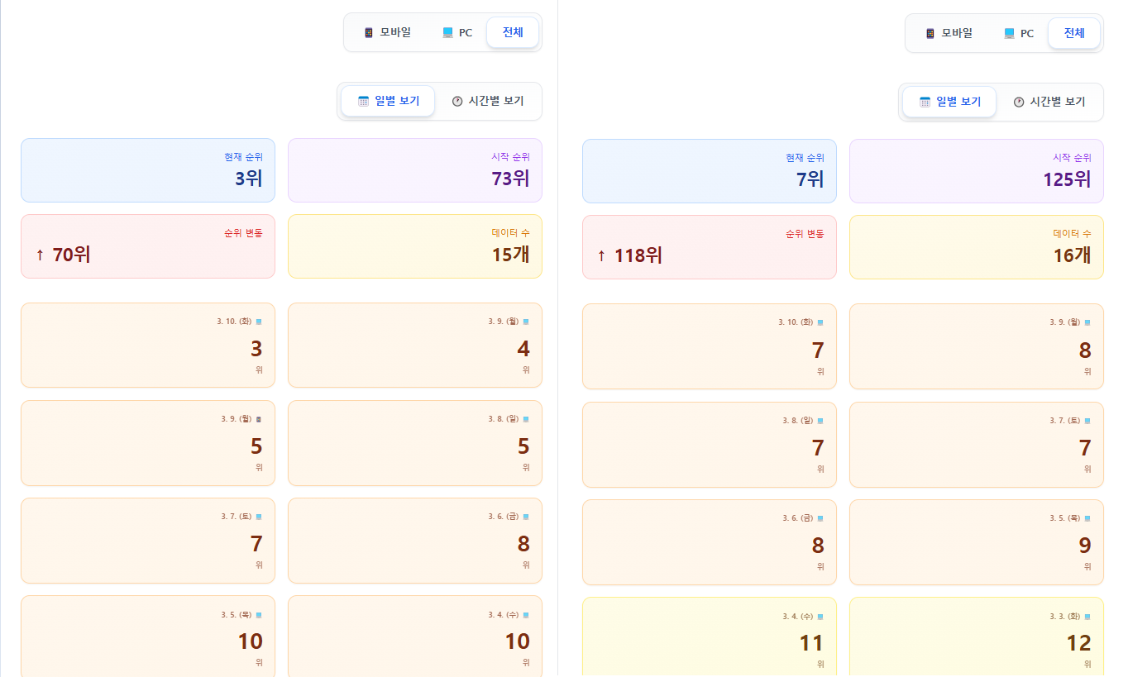Click the right panel's 시작 순위 125위 card
Viewport: 1128px width, 677px height.
click(x=976, y=171)
